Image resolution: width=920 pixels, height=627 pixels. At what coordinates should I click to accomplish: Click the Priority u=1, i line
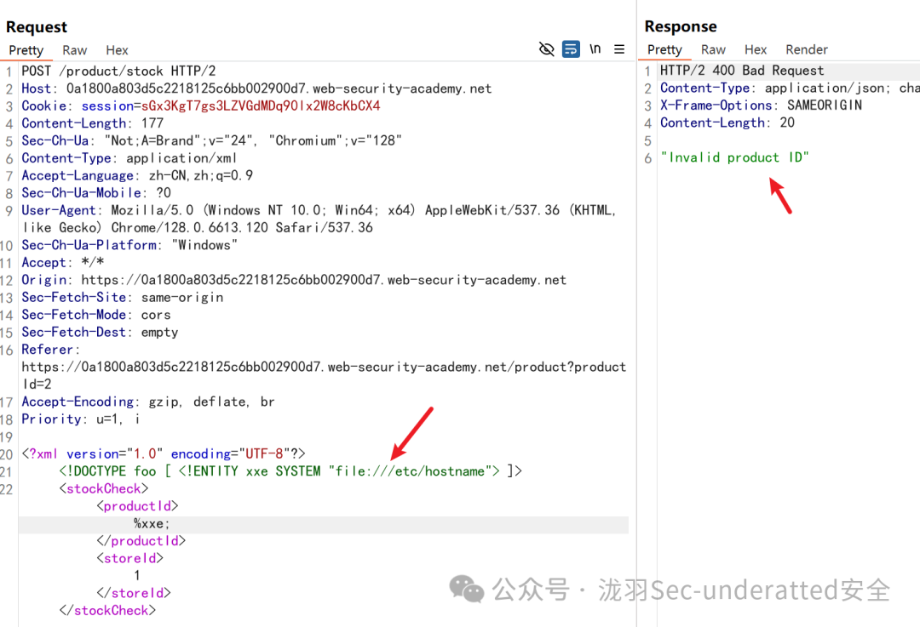pos(81,419)
